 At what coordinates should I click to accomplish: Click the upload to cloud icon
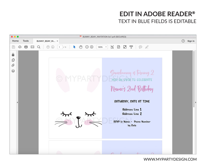point(20,47)
